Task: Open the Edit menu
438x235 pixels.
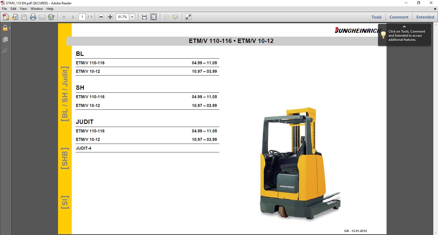Action: tap(13, 9)
